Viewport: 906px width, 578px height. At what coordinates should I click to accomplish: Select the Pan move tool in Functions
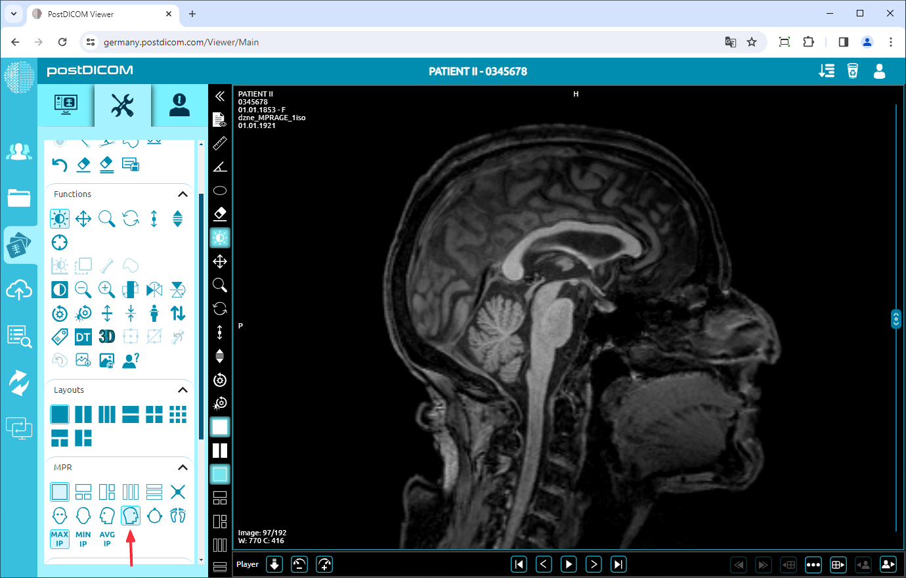point(83,218)
